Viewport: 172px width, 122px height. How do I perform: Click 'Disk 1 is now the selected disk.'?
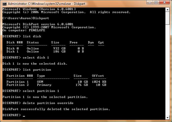pyautogui.click(x=35, y=64)
